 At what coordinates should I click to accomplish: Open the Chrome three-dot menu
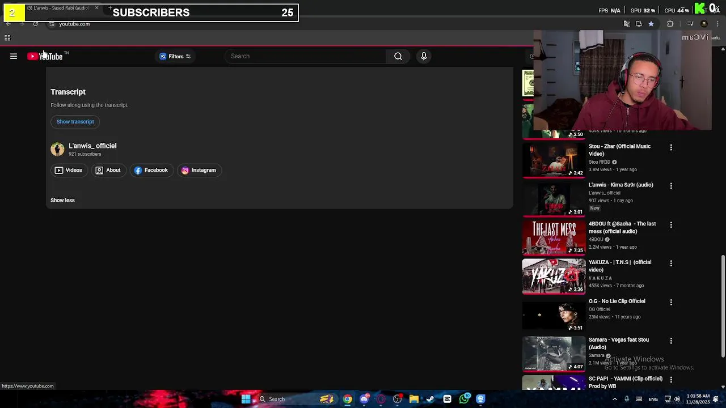tap(717, 24)
